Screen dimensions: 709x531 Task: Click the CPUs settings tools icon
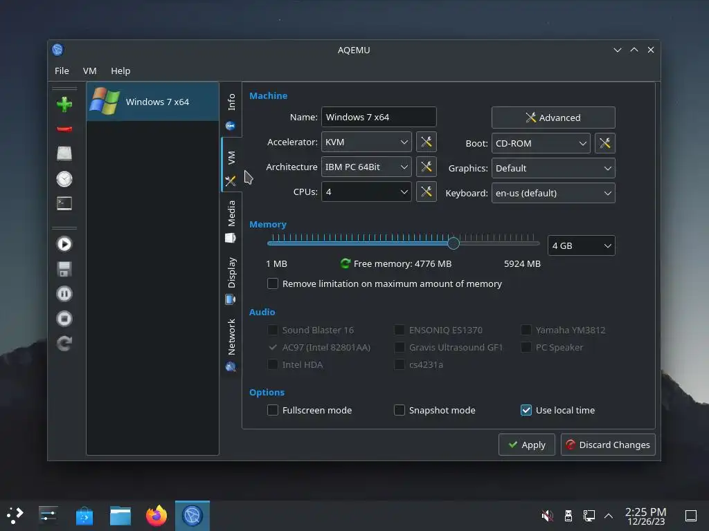(x=426, y=192)
